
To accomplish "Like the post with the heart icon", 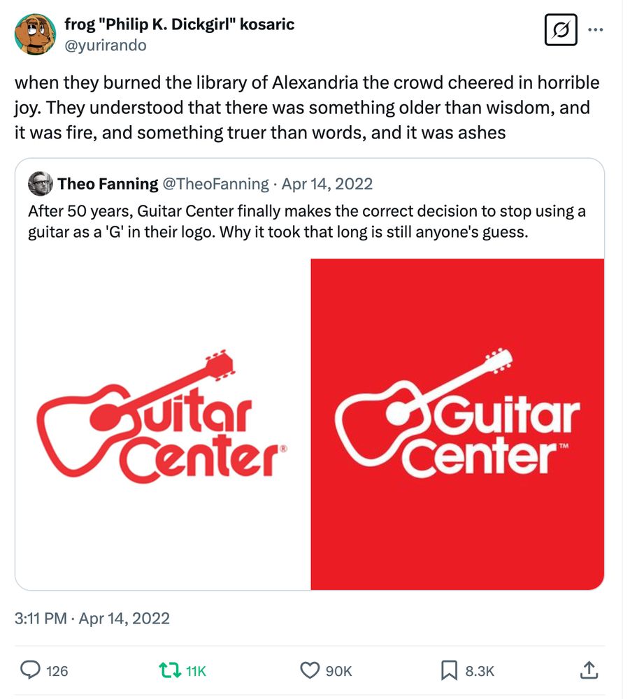I will 309,670.
